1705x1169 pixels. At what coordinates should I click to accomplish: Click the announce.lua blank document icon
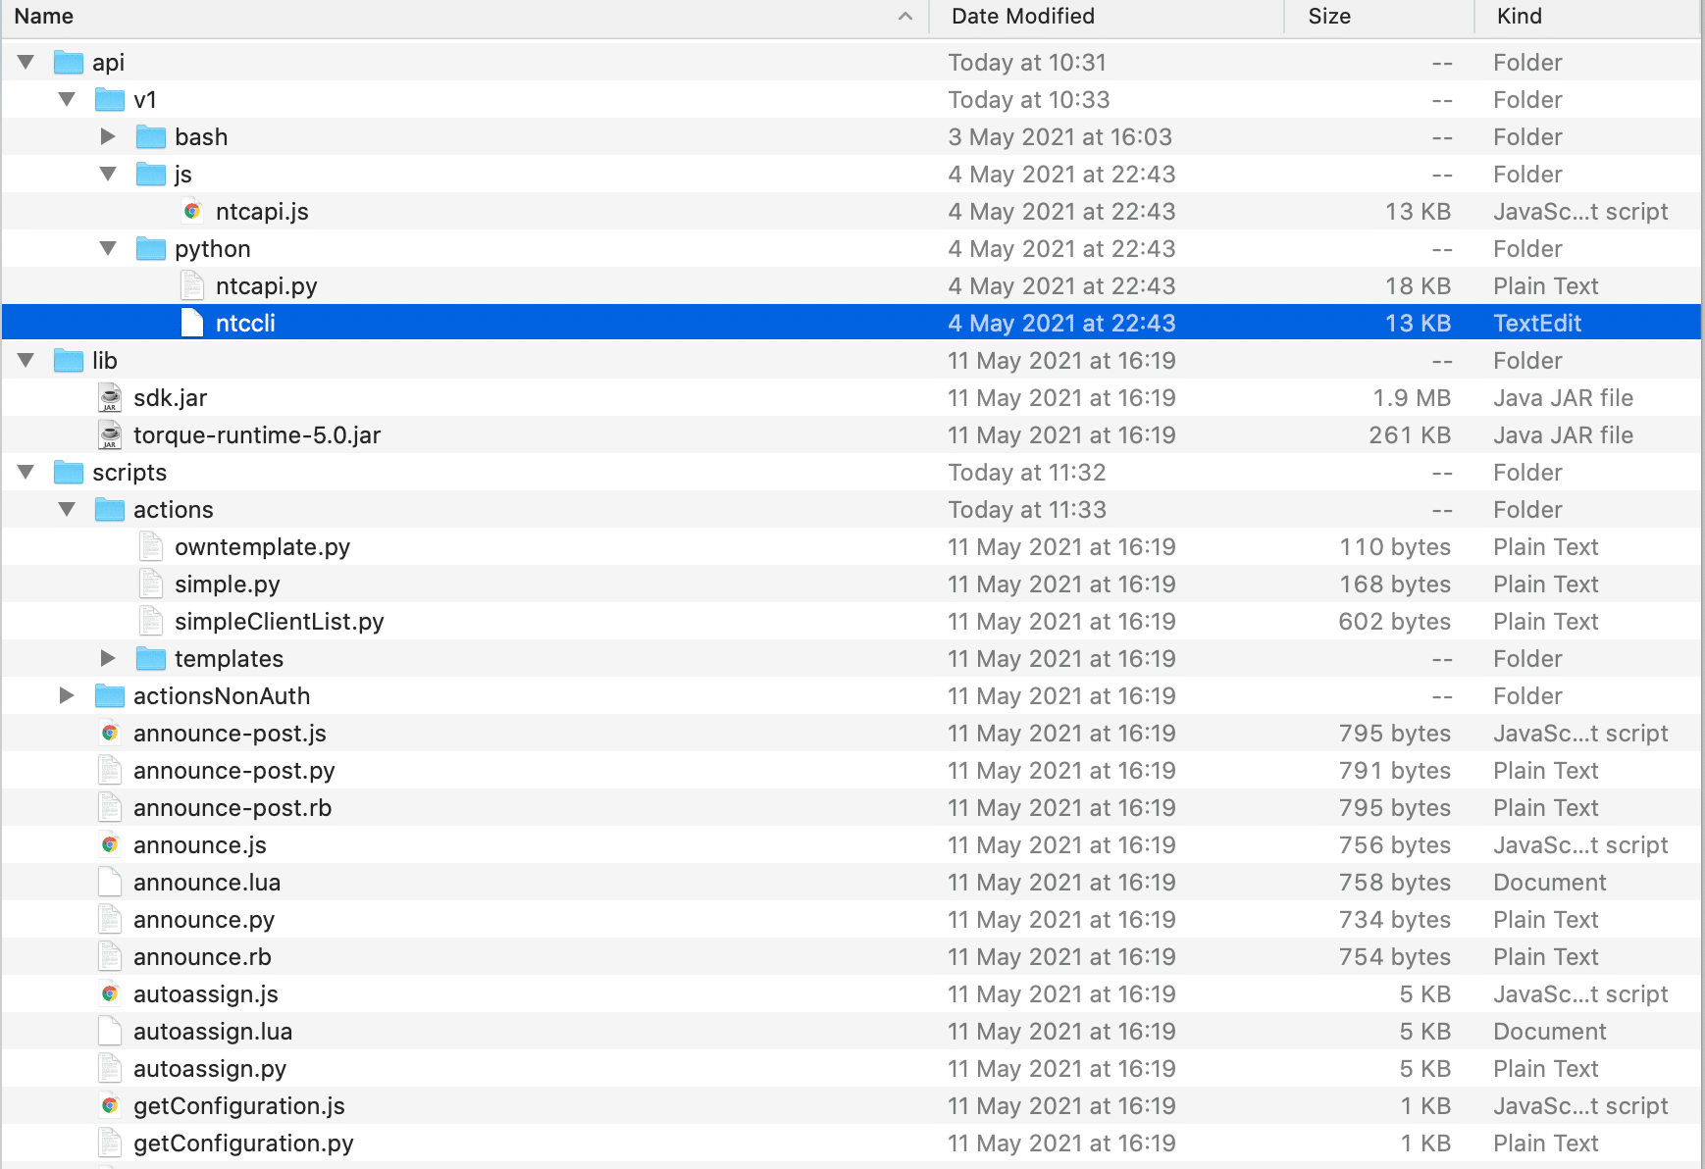click(x=110, y=883)
